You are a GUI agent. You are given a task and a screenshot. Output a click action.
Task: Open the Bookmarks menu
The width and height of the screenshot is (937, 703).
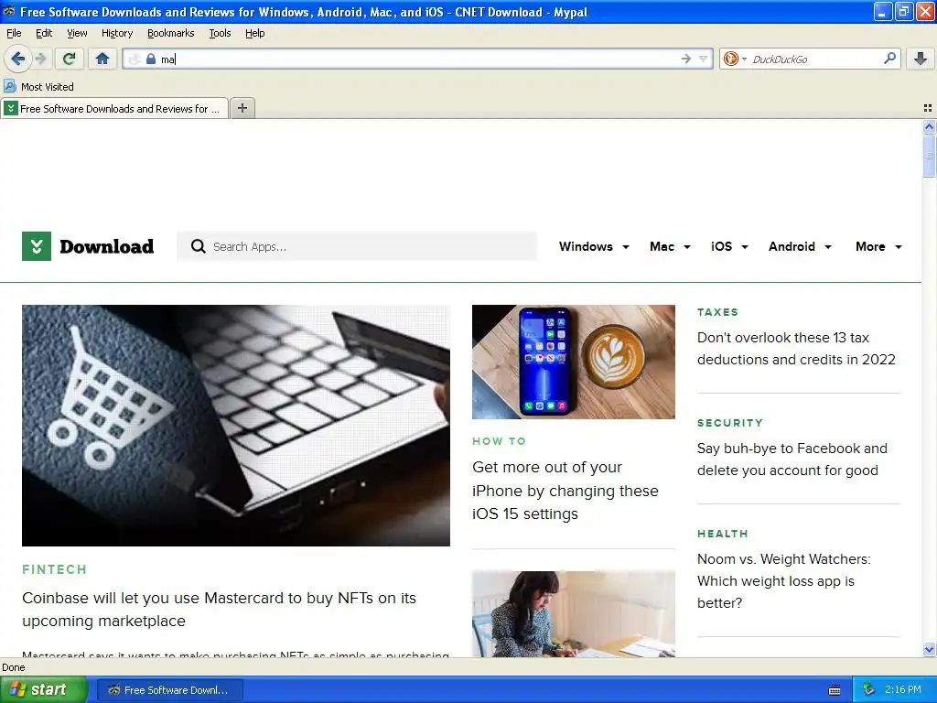tap(171, 33)
